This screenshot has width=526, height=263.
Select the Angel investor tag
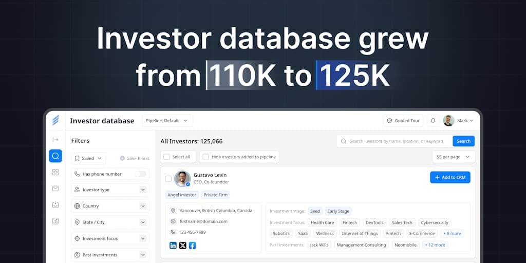182,195
